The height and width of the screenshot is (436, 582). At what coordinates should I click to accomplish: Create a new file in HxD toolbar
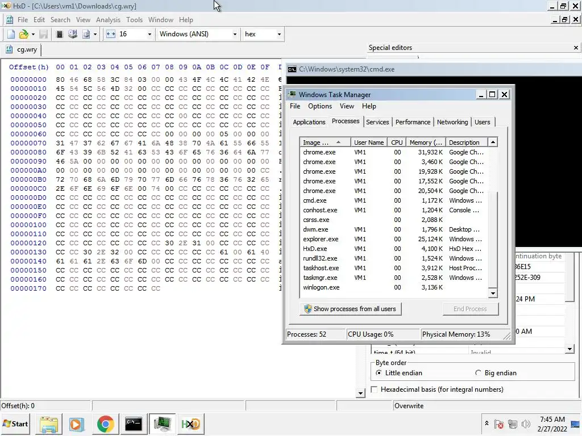[x=11, y=34]
